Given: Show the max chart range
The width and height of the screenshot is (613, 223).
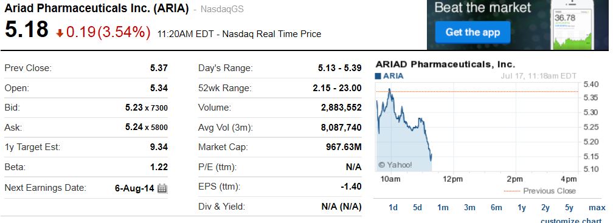Looking at the screenshot, I should tap(597, 208).
